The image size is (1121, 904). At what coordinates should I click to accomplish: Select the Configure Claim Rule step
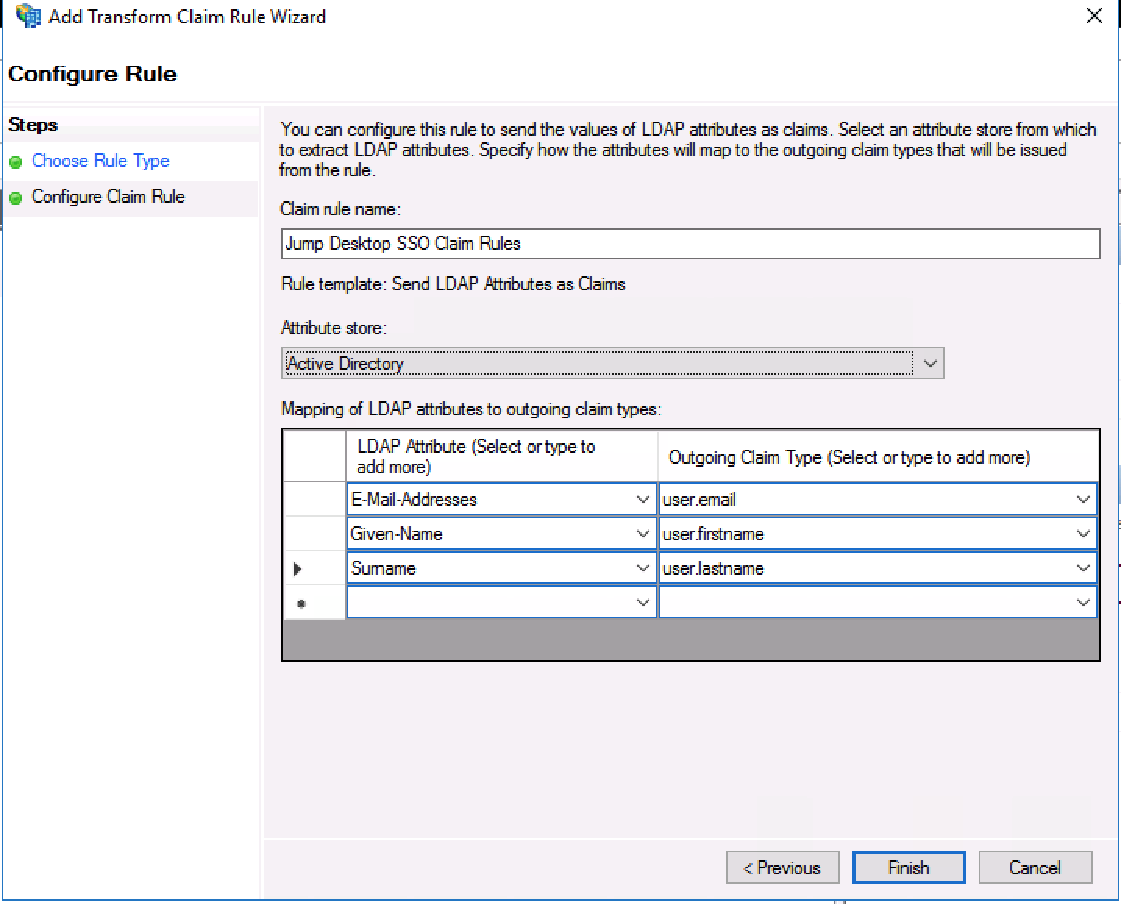[x=109, y=197]
